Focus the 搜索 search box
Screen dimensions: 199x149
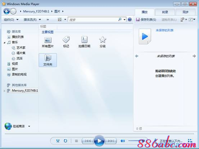tap(93, 20)
